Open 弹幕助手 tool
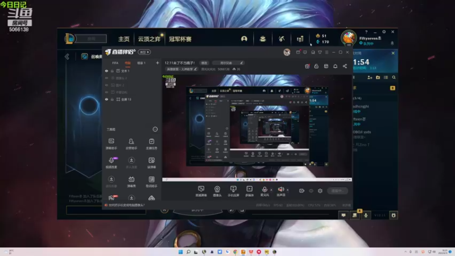 (x=111, y=144)
